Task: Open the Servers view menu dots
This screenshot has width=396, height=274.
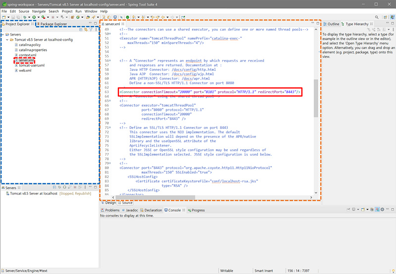Action: 85,187
